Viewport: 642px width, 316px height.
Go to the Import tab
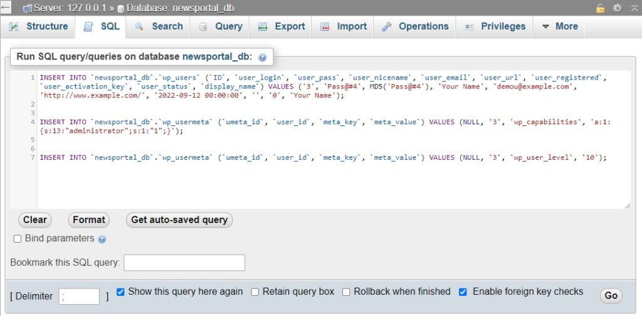point(344,26)
